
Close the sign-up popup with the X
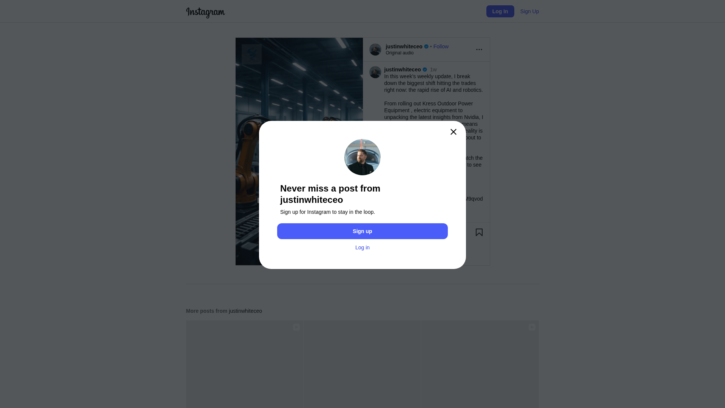point(453,132)
